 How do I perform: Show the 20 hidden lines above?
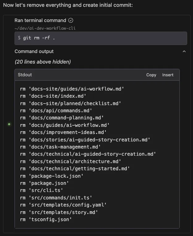coord(43,62)
